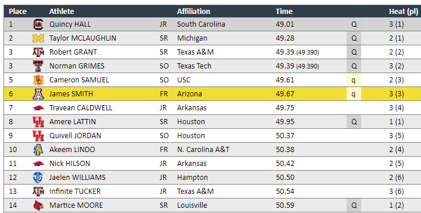Viewport: 421px width, 213px height.
Task: Open Quincy HALL athlete profile
Action: [70, 24]
